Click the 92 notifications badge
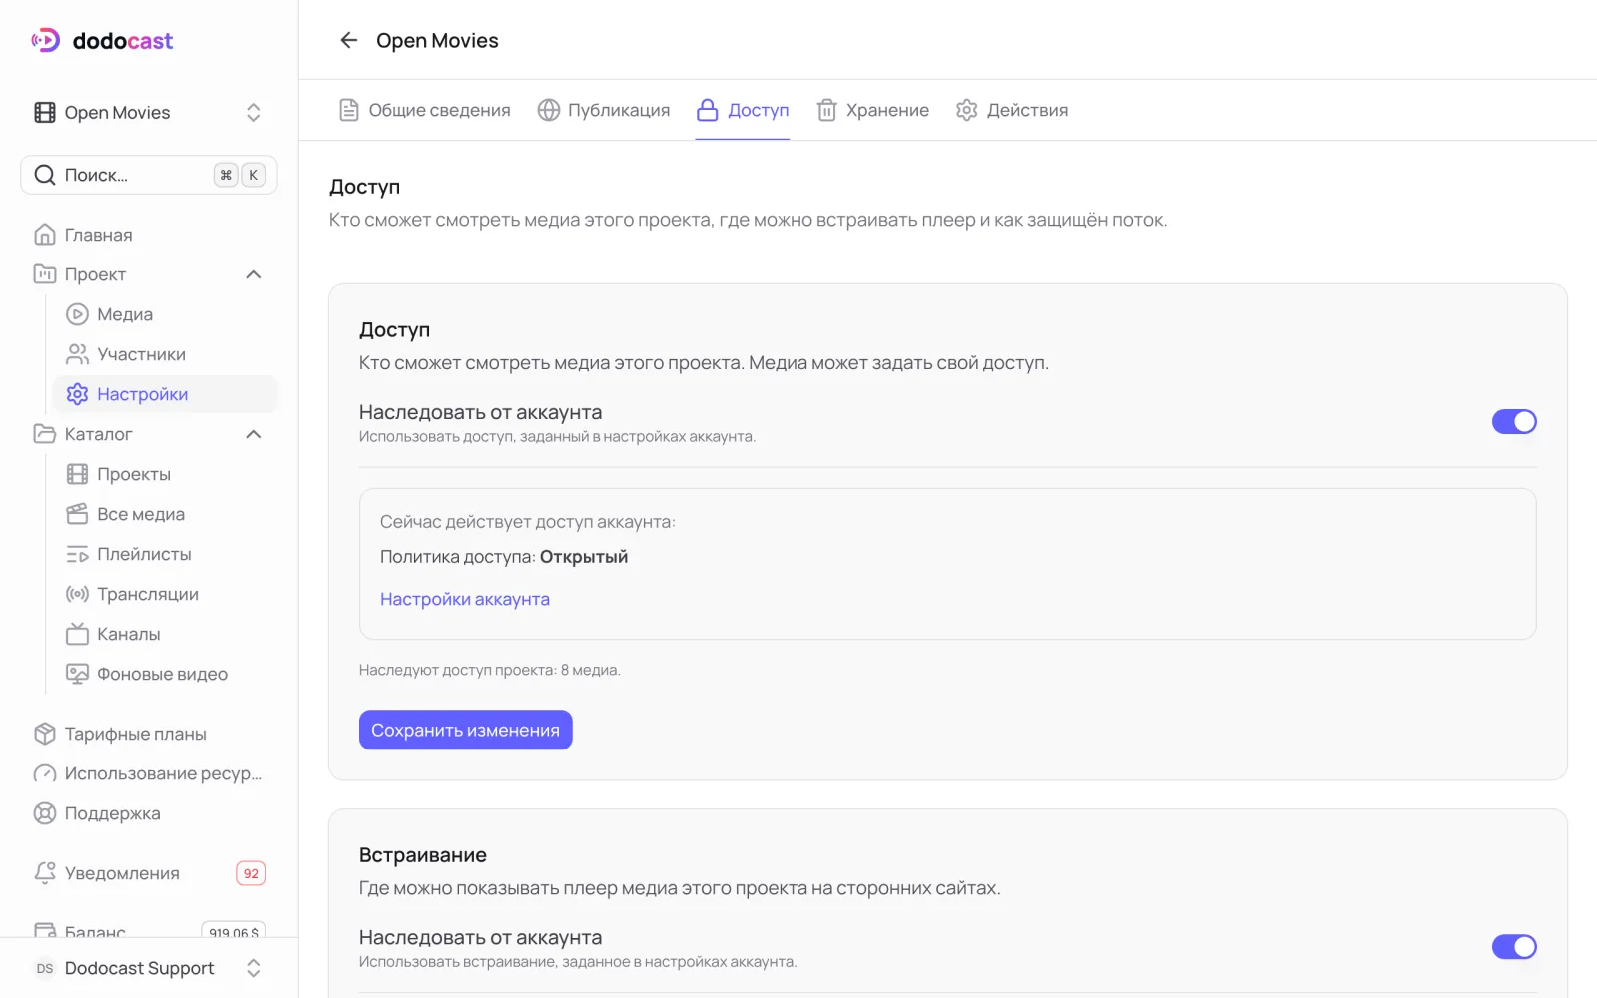The image size is (1597, 998). 251,873
